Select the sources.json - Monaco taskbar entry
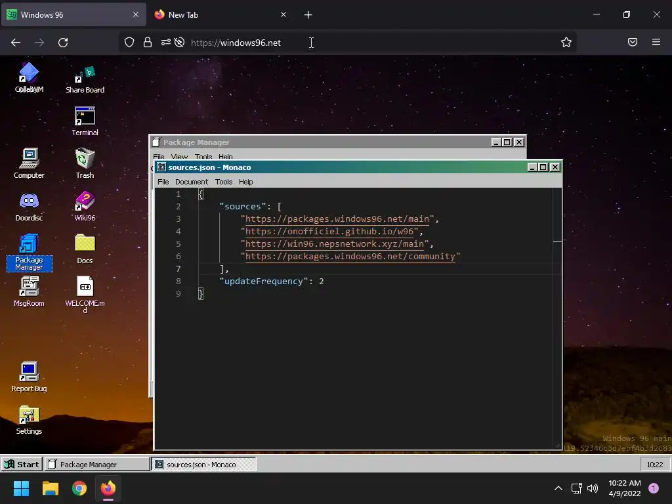Image resolution: width=672 pixels, height=504 pixels. [204, 464]
